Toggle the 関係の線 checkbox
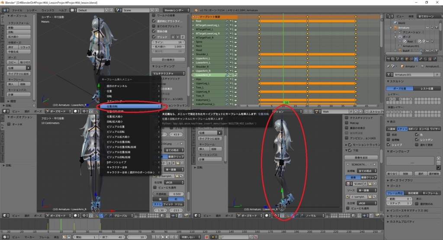This screenshot has height=240, width=443. pos(154,31)
